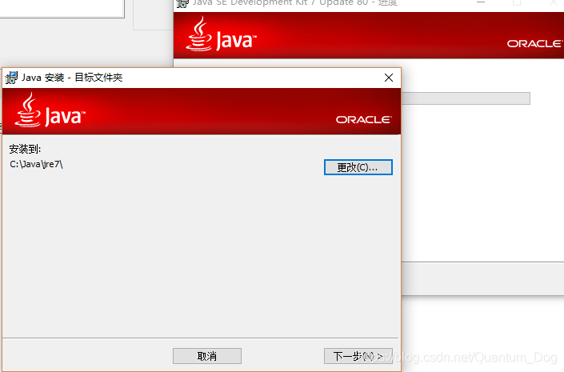
Task: Click the Java 安装 - 目标文件夹 title text
Action: pyautogui.click(x=72, y=78)
